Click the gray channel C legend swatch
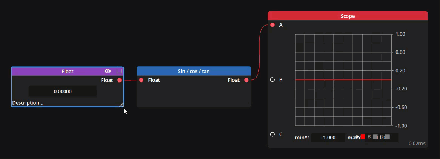 388,137
